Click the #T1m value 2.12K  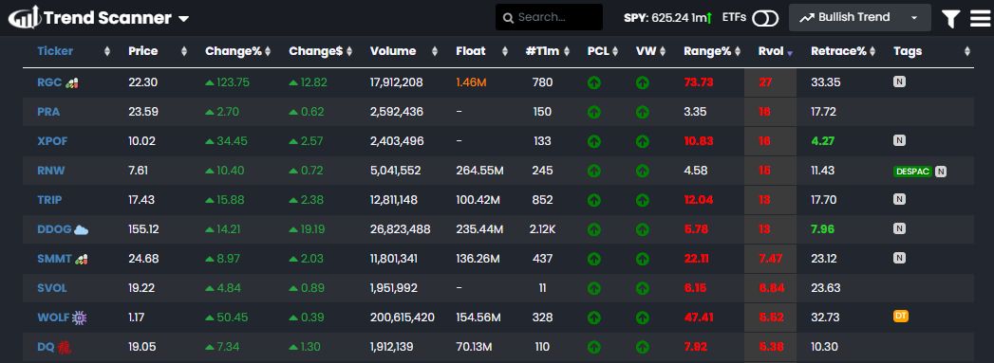543,229
